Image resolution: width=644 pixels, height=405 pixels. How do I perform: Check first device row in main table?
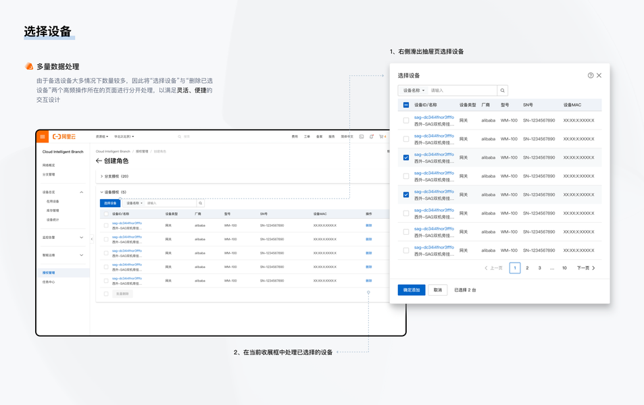coord(106,225)
